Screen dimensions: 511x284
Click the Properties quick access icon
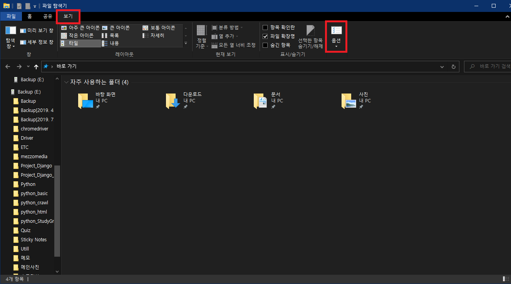tap(19, 6)
